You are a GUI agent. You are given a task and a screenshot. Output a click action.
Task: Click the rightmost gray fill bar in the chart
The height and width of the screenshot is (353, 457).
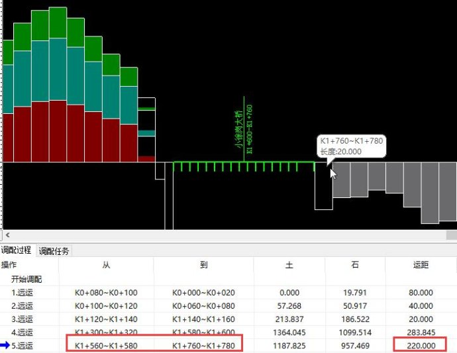coord(448,192)
